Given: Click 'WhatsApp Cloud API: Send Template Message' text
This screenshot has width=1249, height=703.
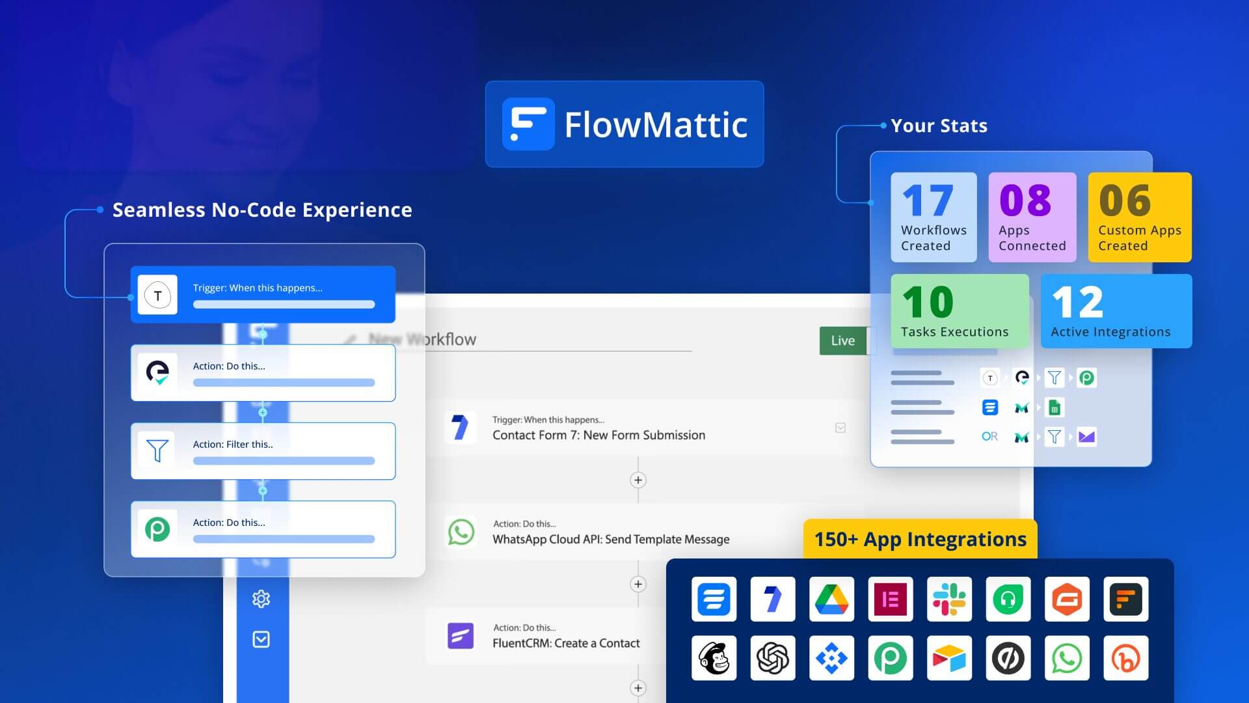Looking at the screenshot, I should (x=611, y=539).
